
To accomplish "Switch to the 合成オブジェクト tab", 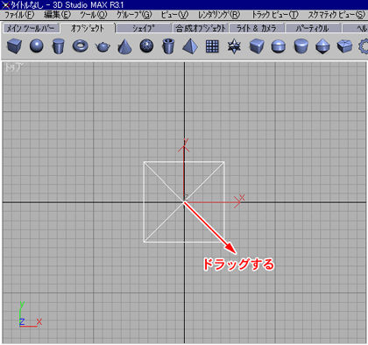I will (x=201, y=28).
